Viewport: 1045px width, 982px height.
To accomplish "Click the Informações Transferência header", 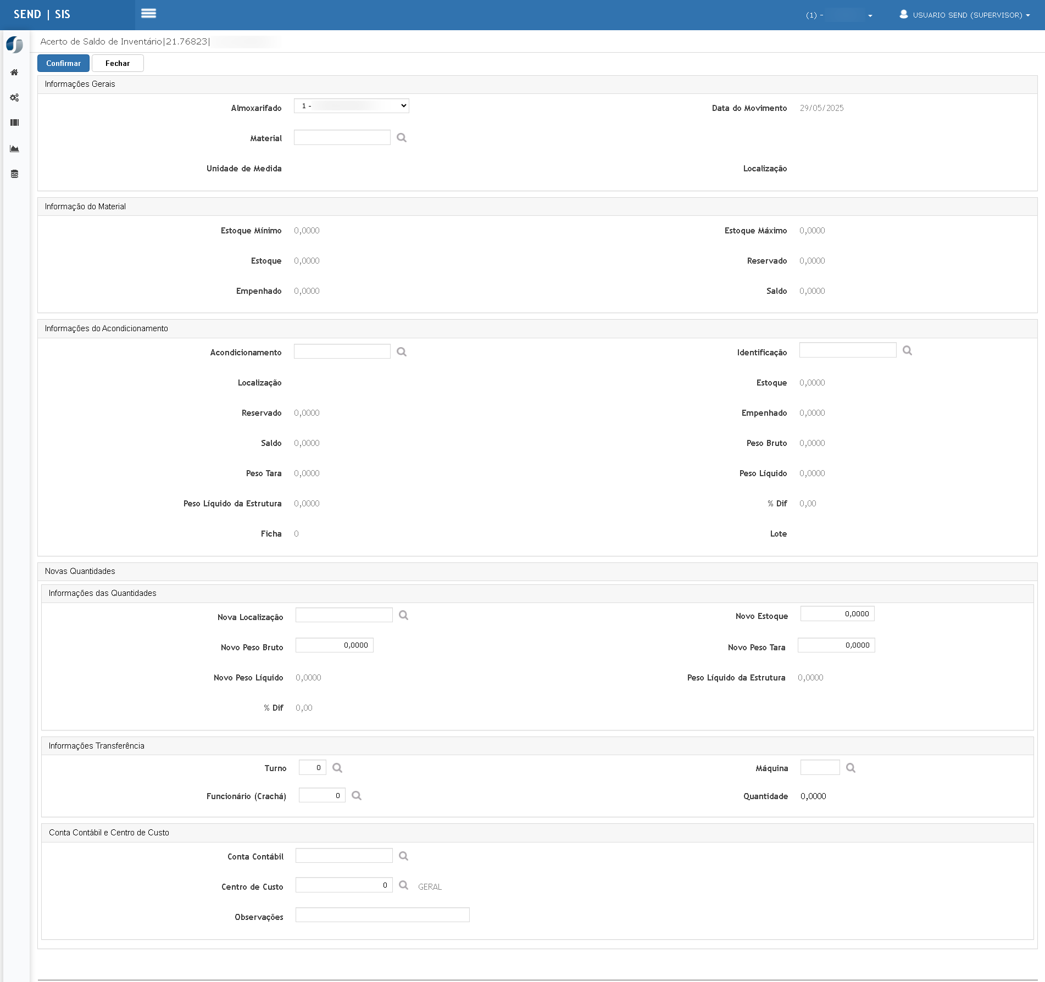I will click(x=537, y=746).
